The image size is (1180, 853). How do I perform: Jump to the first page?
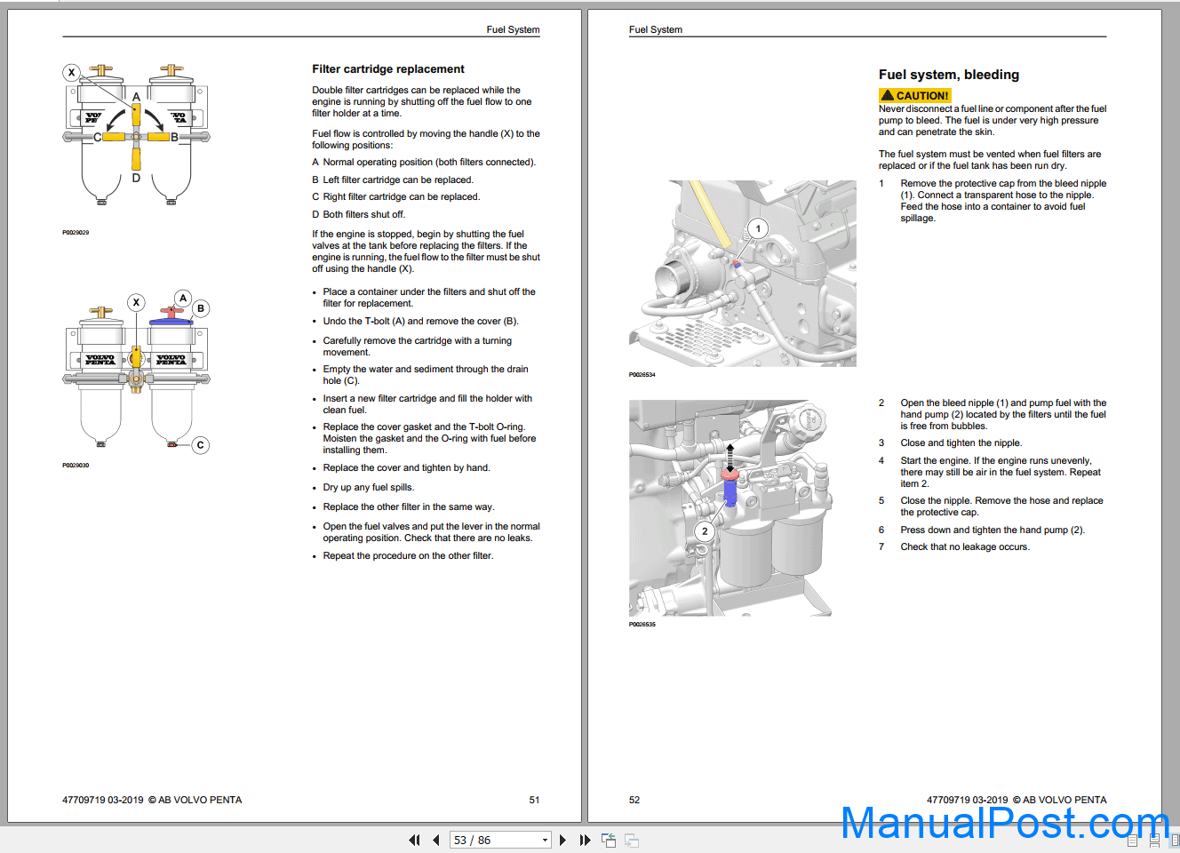pyautogui.click(x=414, y=840)
